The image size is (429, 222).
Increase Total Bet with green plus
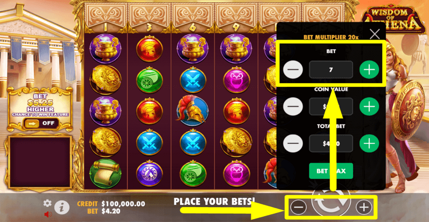369,143
